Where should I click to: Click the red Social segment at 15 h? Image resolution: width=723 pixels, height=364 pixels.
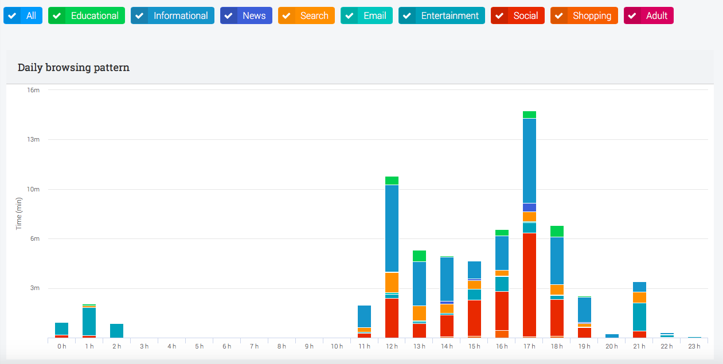click(x=474, y=318)
